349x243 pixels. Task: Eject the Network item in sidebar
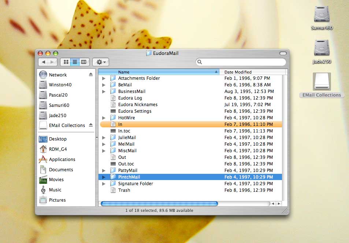coord(91,75)
